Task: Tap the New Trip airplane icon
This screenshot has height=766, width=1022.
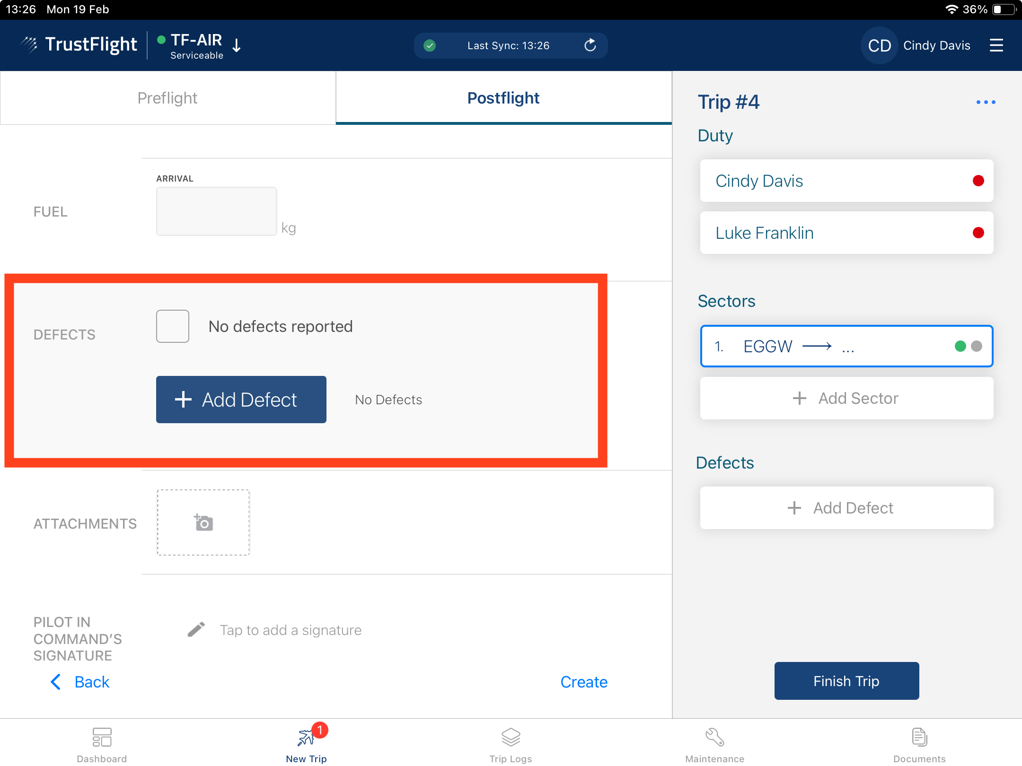Action: coord(306,737)
